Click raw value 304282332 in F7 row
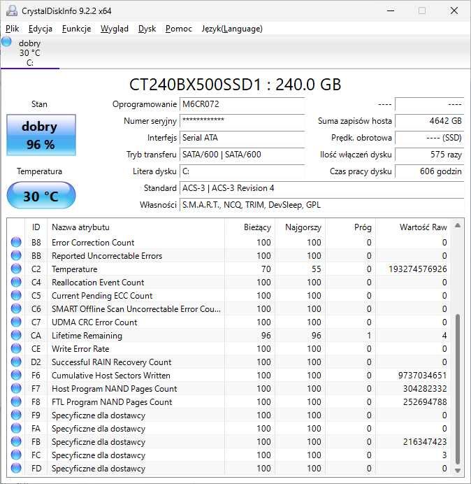471x484 pixels. coord(425,389)
